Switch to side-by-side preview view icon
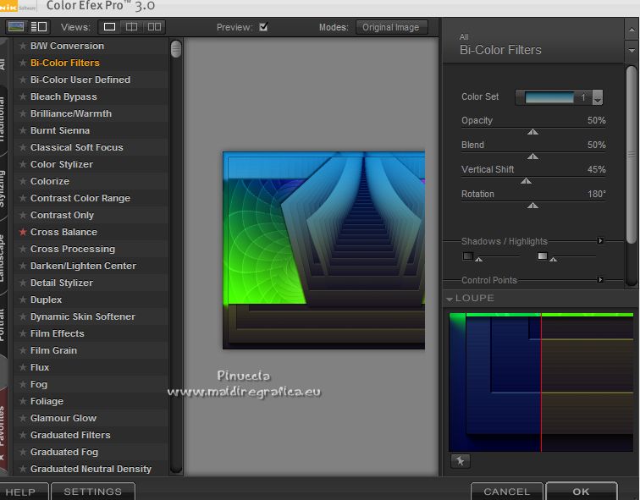This screenshot has height=500, width=640. pyautogui.click(x=154, y=27)
